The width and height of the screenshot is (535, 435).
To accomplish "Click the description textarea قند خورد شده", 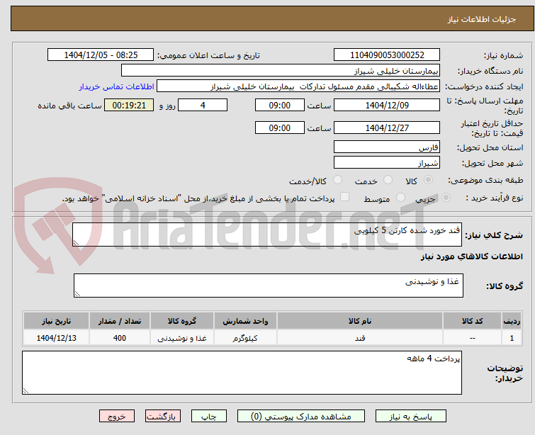I will (x=267, y=235).
